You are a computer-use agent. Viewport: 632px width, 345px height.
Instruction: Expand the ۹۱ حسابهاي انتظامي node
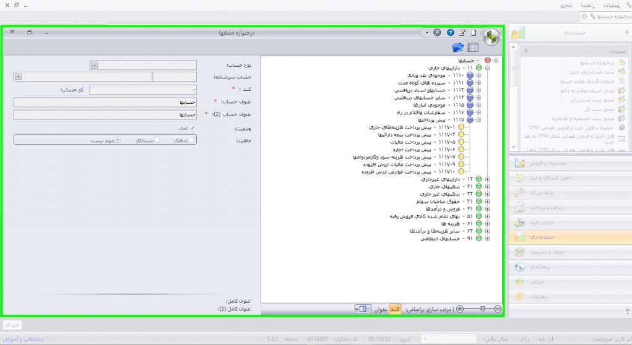pyautogui.click(x=487, y=238)
